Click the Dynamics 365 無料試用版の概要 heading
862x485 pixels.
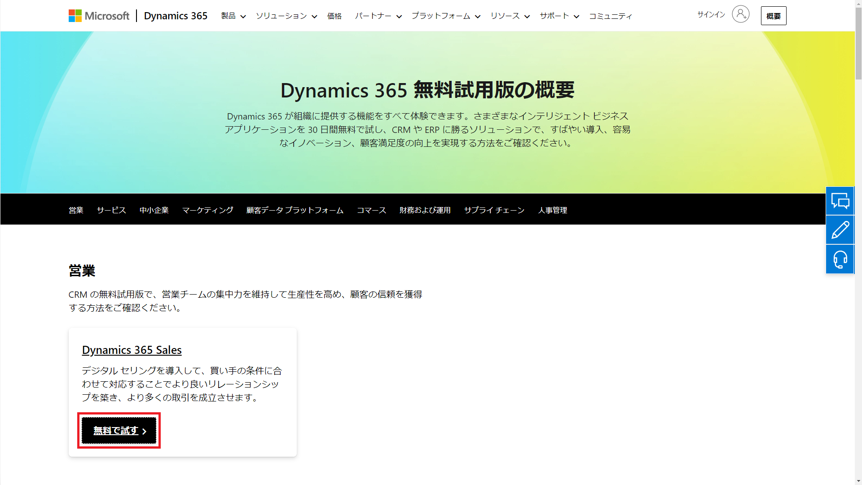[427, 90]
